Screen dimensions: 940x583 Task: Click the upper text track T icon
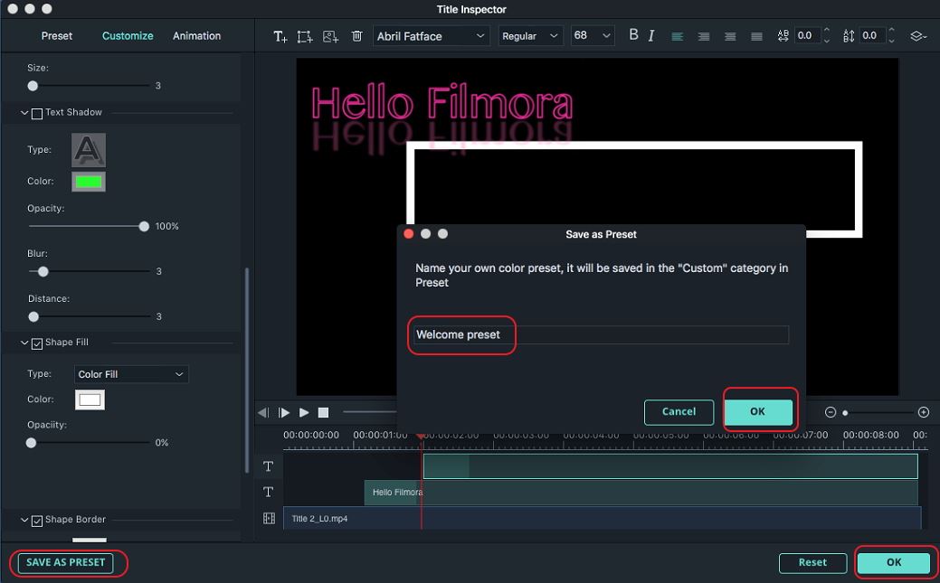(268, 466)
